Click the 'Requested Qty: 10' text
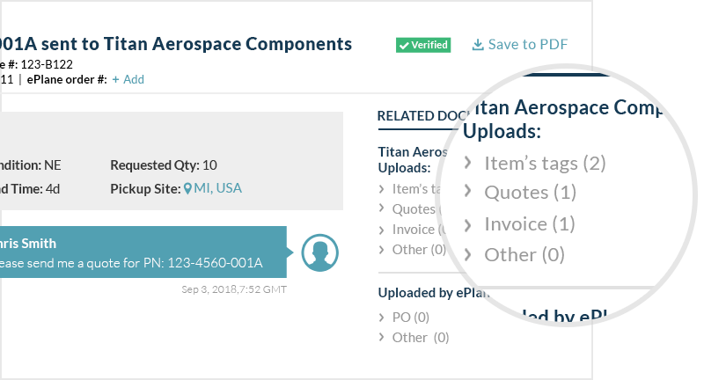The width and height of the screenshot is (704, 380). coord(164,165)
